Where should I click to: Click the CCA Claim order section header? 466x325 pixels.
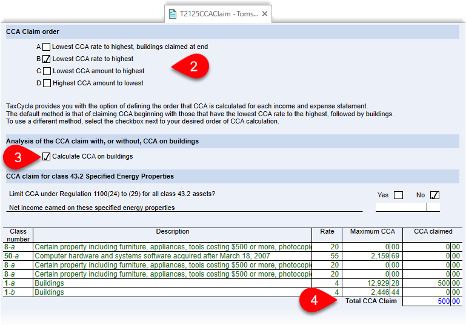point(233,31)
